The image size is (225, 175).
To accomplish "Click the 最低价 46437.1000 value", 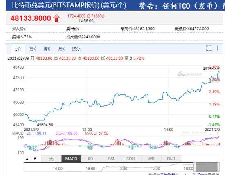I will [x=198, y=29].
